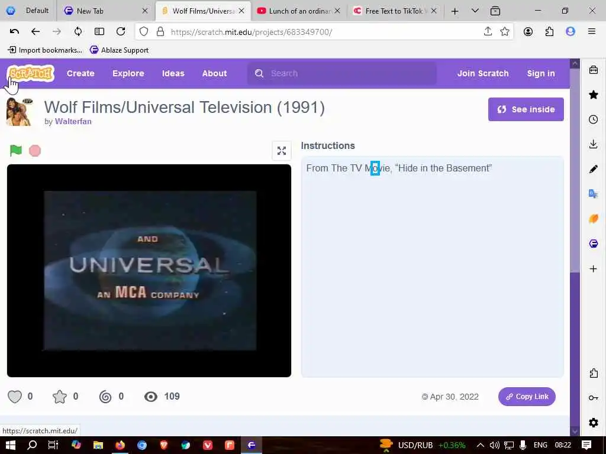Add new sidebar panel with plus

(593, 269)
